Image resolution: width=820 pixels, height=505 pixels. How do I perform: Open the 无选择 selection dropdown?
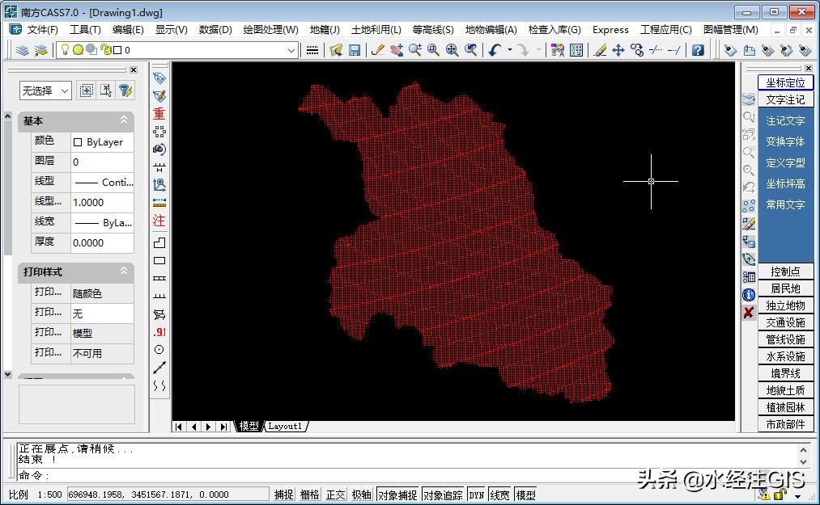pyautogui.click(x=65, y=90)
